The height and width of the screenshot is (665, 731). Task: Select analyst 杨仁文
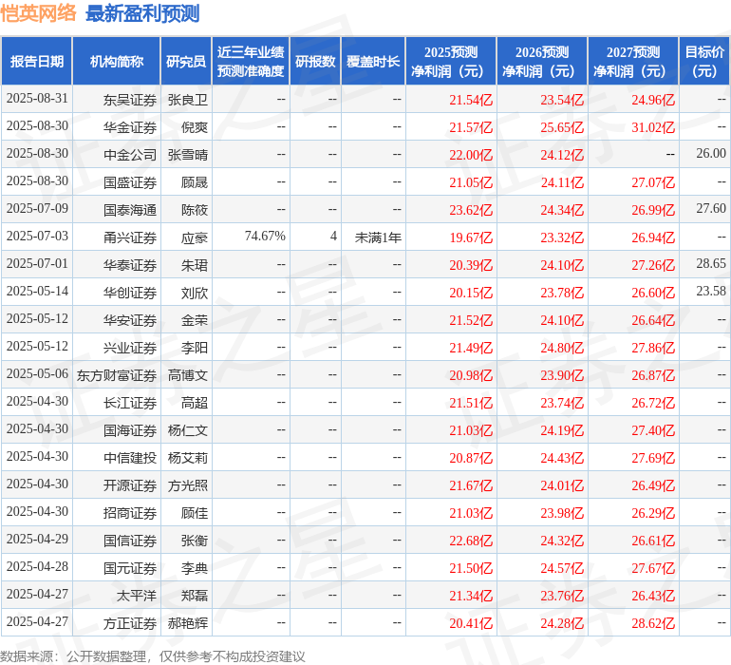point(187,430)
